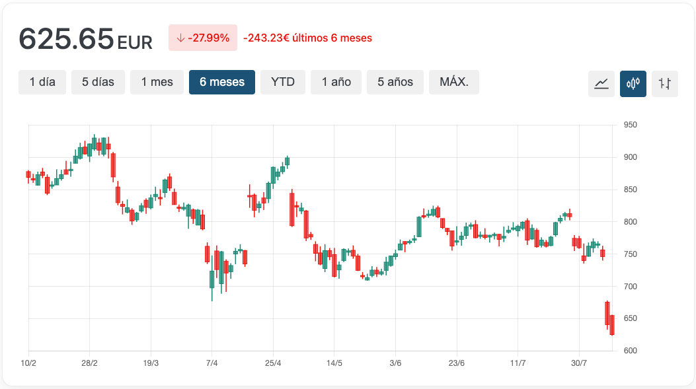
Task: Click the 28/2 date axis label
Action: (89, 363)
